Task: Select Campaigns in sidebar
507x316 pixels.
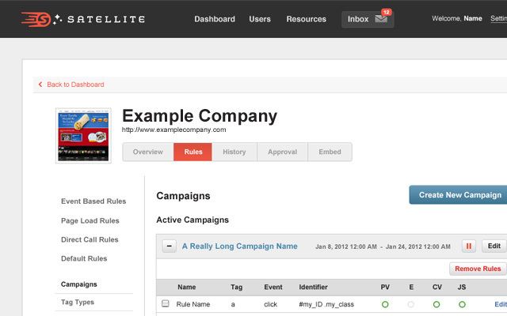Action: 79,284
